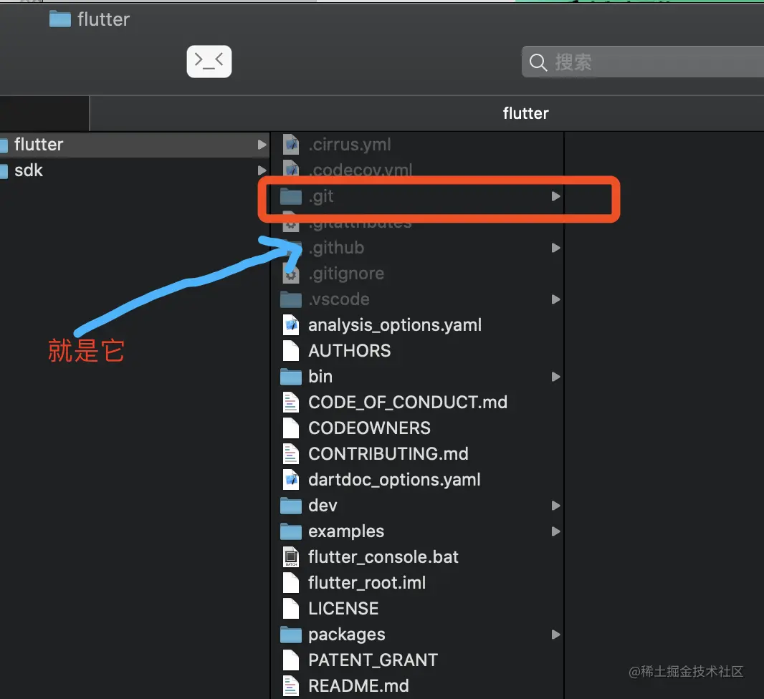Select the .gitignore file name

tap(346, 274)
